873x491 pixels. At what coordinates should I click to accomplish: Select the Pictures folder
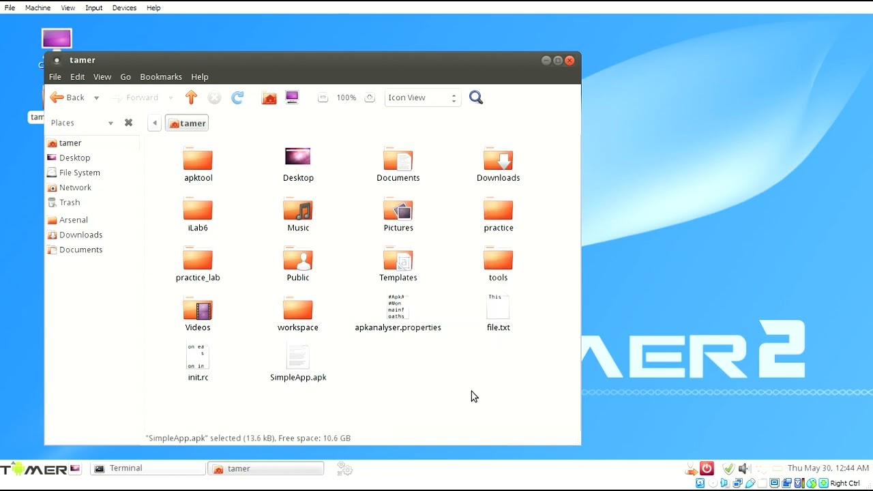[398, 209]
